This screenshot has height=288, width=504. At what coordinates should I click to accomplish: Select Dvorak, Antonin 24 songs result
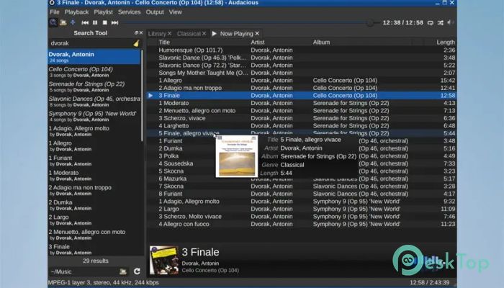[x=94, y=57]
